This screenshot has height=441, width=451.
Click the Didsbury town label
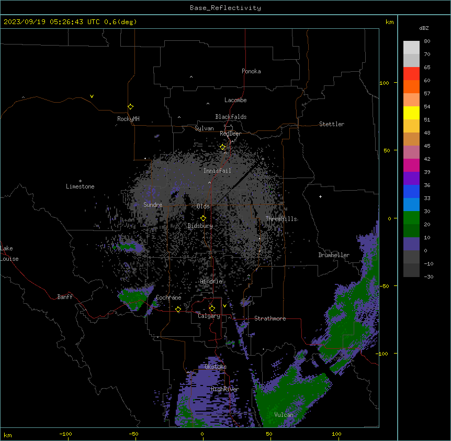[200, 226]
